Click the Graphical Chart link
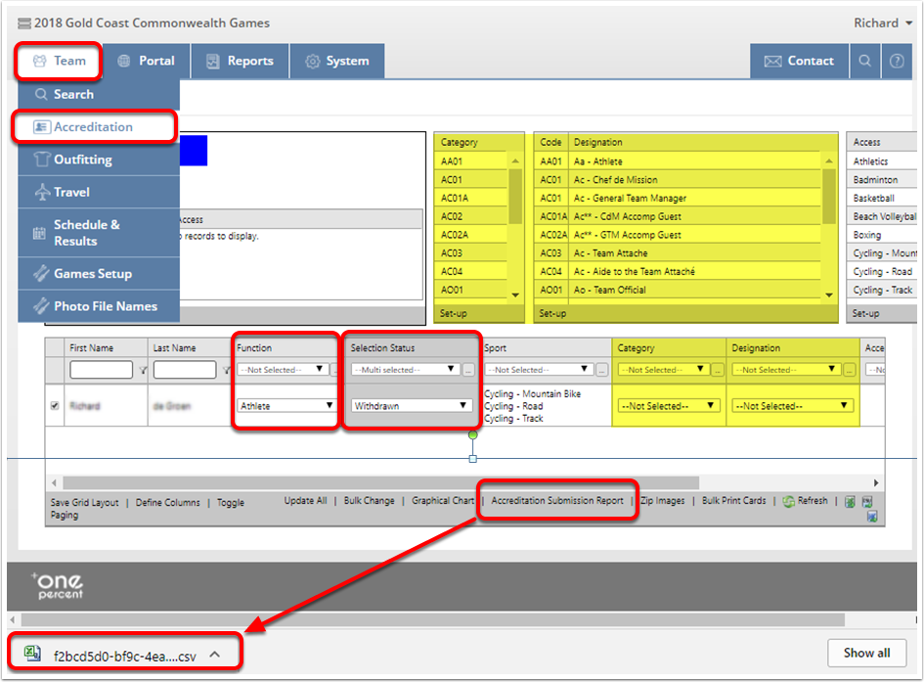Image resolution: width=924 pixels, height=682 pixels. (x=443, y=500)
